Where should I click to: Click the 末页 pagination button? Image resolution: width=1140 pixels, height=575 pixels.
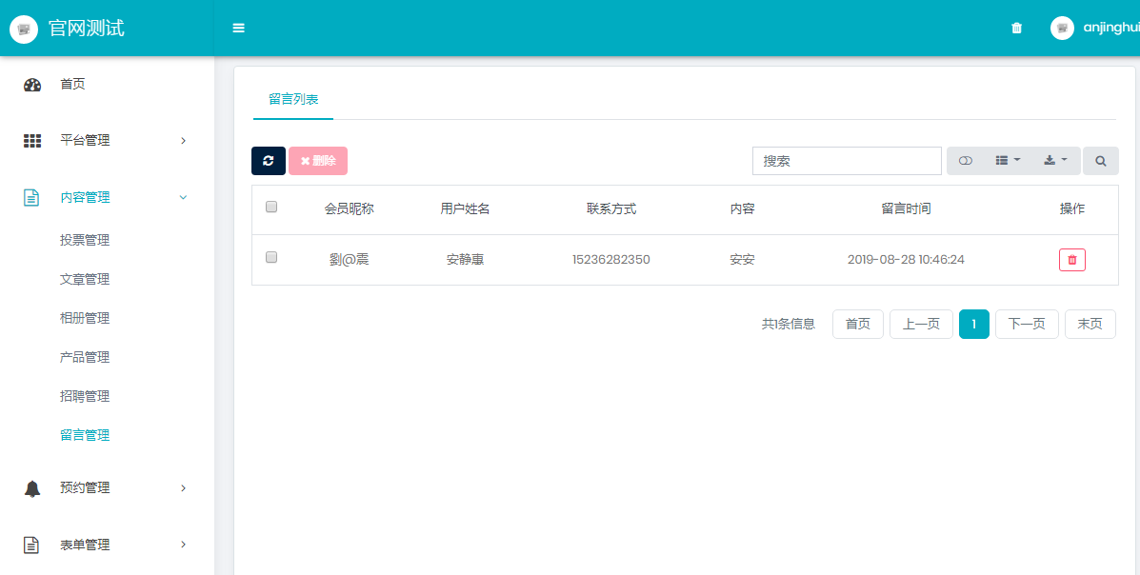point(1090,324)
